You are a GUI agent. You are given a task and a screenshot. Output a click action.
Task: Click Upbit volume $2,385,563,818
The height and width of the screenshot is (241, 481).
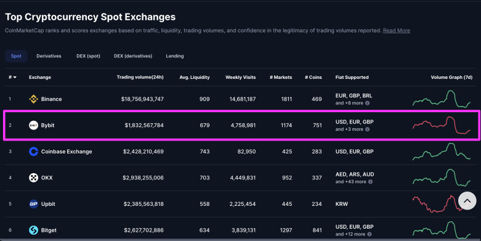(x=143, y=204)
